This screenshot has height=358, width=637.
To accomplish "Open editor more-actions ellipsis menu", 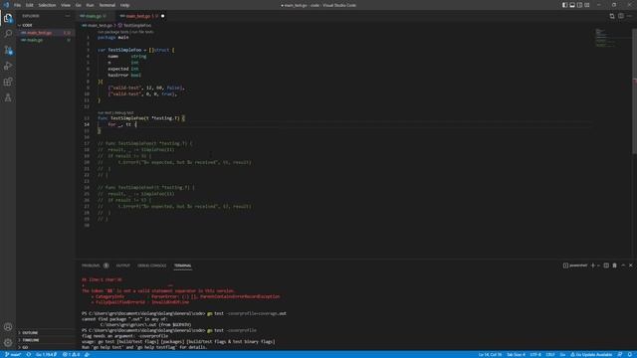I will coord(629,16).
